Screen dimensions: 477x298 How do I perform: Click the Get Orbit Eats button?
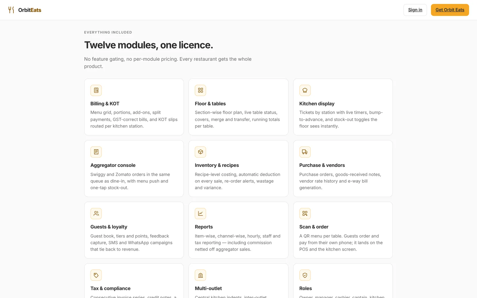(x=450, y=10)
